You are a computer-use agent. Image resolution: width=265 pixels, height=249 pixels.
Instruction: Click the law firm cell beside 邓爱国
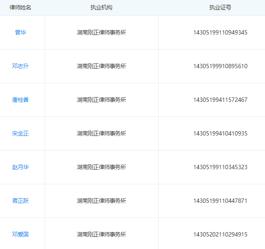(101, 234)
